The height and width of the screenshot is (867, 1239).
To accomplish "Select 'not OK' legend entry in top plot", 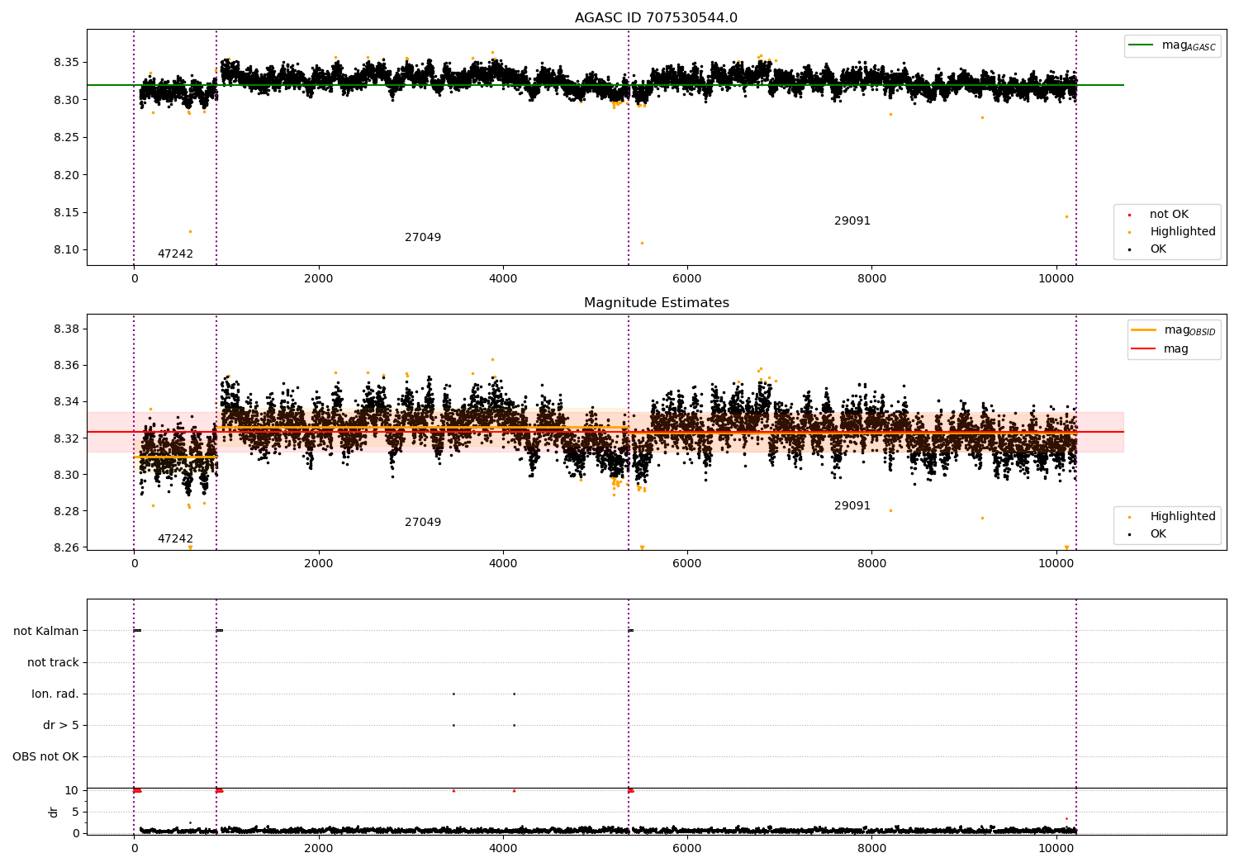I will [1169, 215].
